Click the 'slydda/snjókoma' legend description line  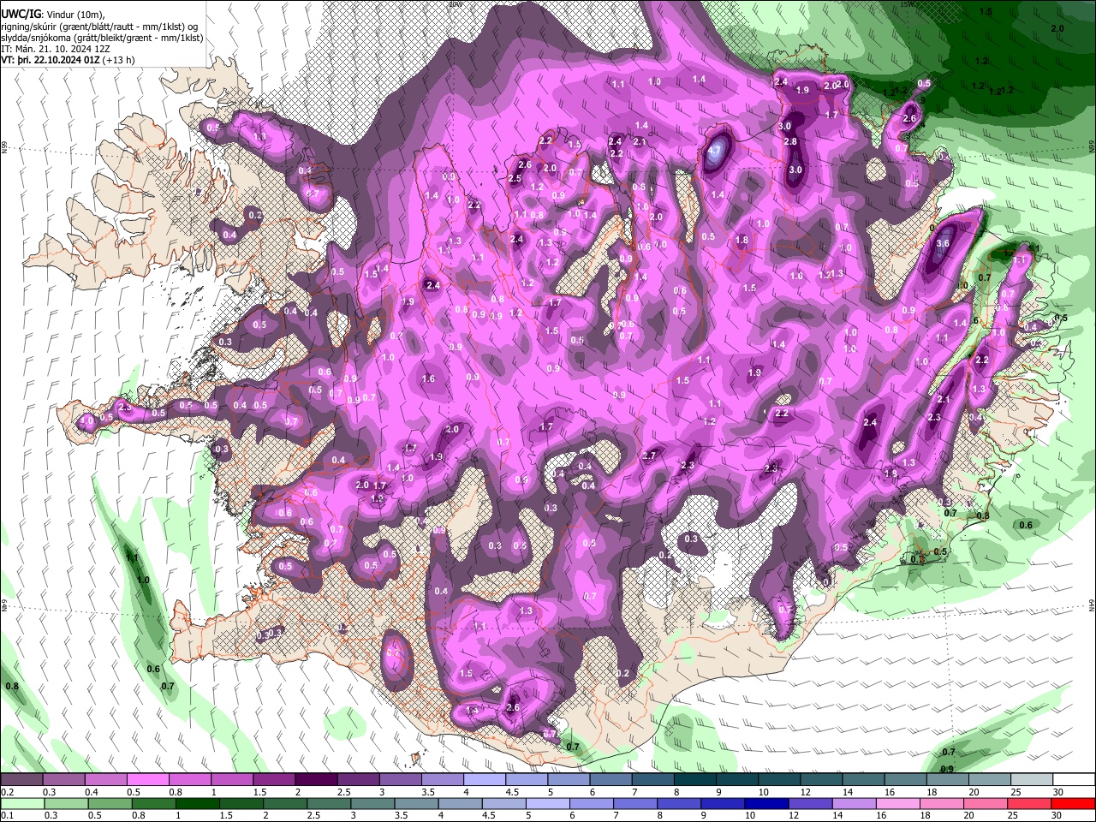[102, 38]
